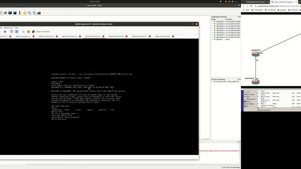Close the active ethernet layout browser tab
Screen dimensions: 301x169
(296, 2)
